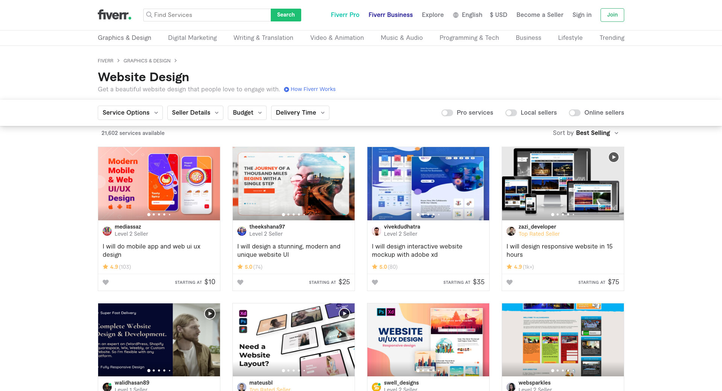The width and height of the screenshot is (722, 391).
Task: Open Programming & Tech category menu
Action: pos(469,38)
